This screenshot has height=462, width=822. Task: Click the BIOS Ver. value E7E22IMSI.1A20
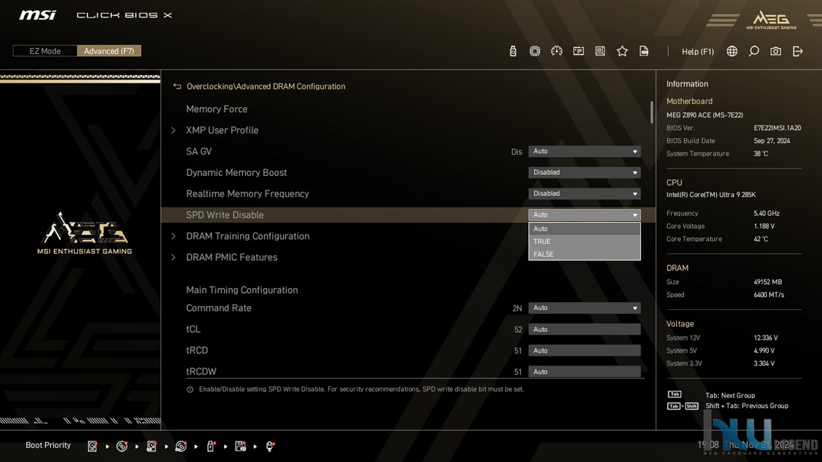[777, 128]
